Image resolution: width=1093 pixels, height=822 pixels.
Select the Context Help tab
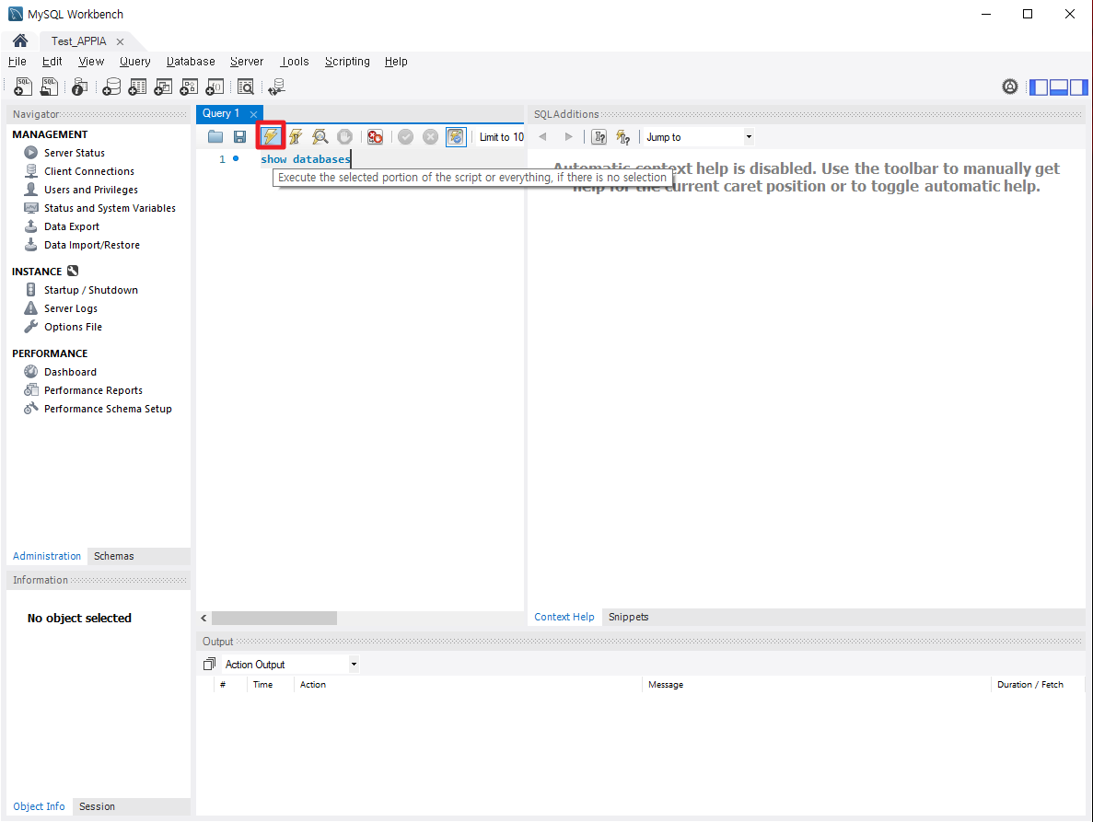564,617
